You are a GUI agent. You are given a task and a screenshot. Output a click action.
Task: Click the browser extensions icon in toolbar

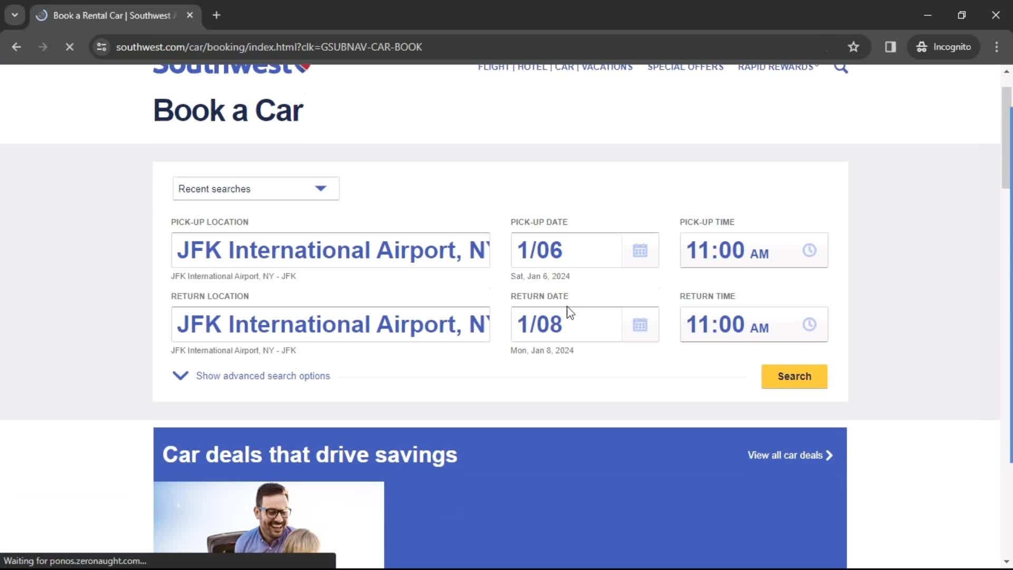890,46
